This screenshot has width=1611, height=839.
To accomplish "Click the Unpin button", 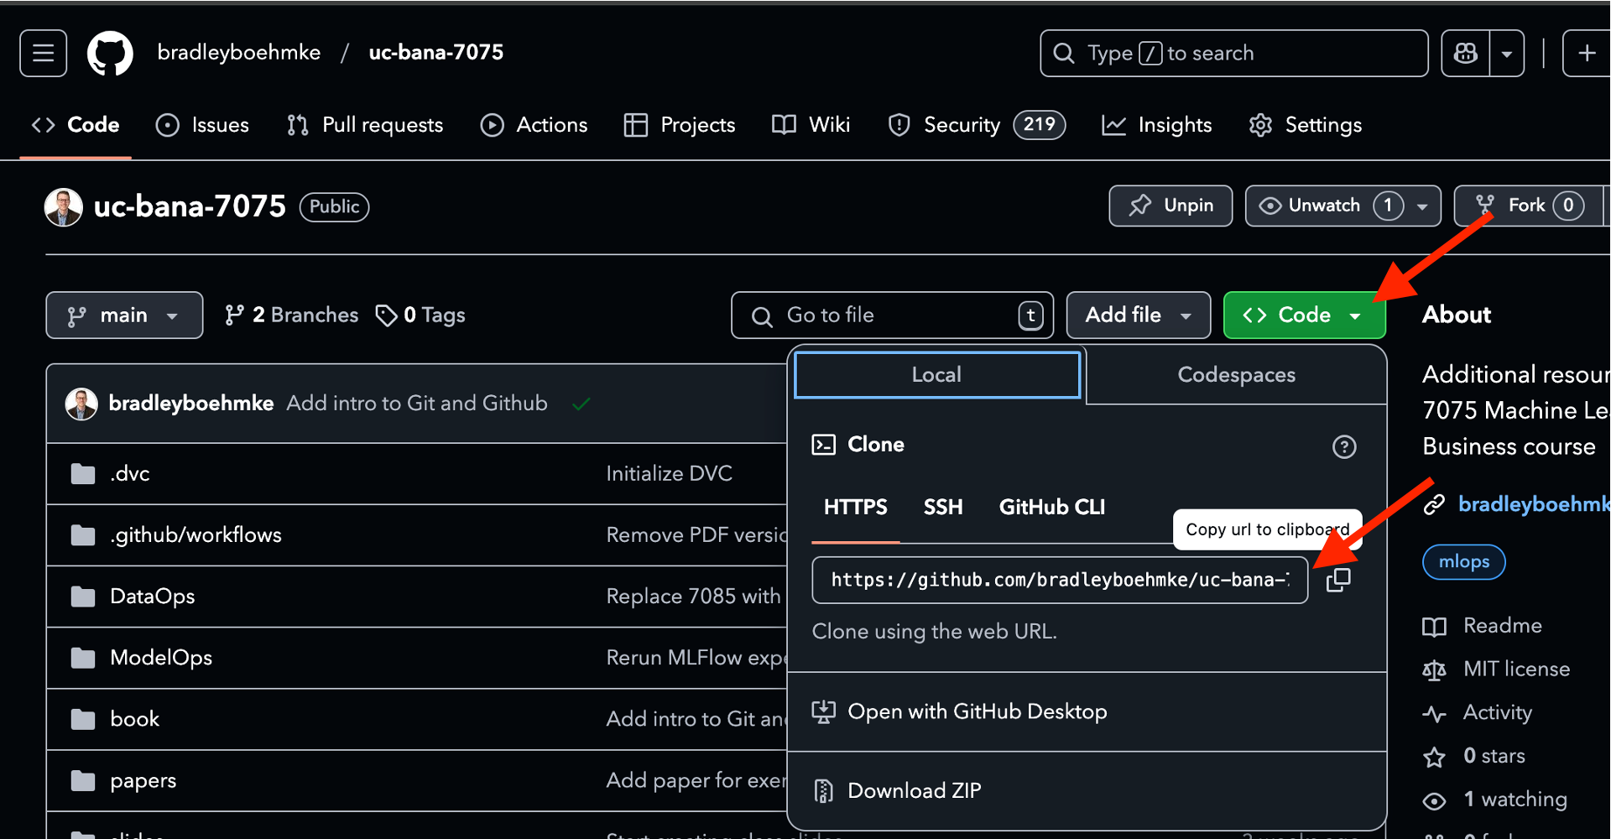I will 1170,206.
